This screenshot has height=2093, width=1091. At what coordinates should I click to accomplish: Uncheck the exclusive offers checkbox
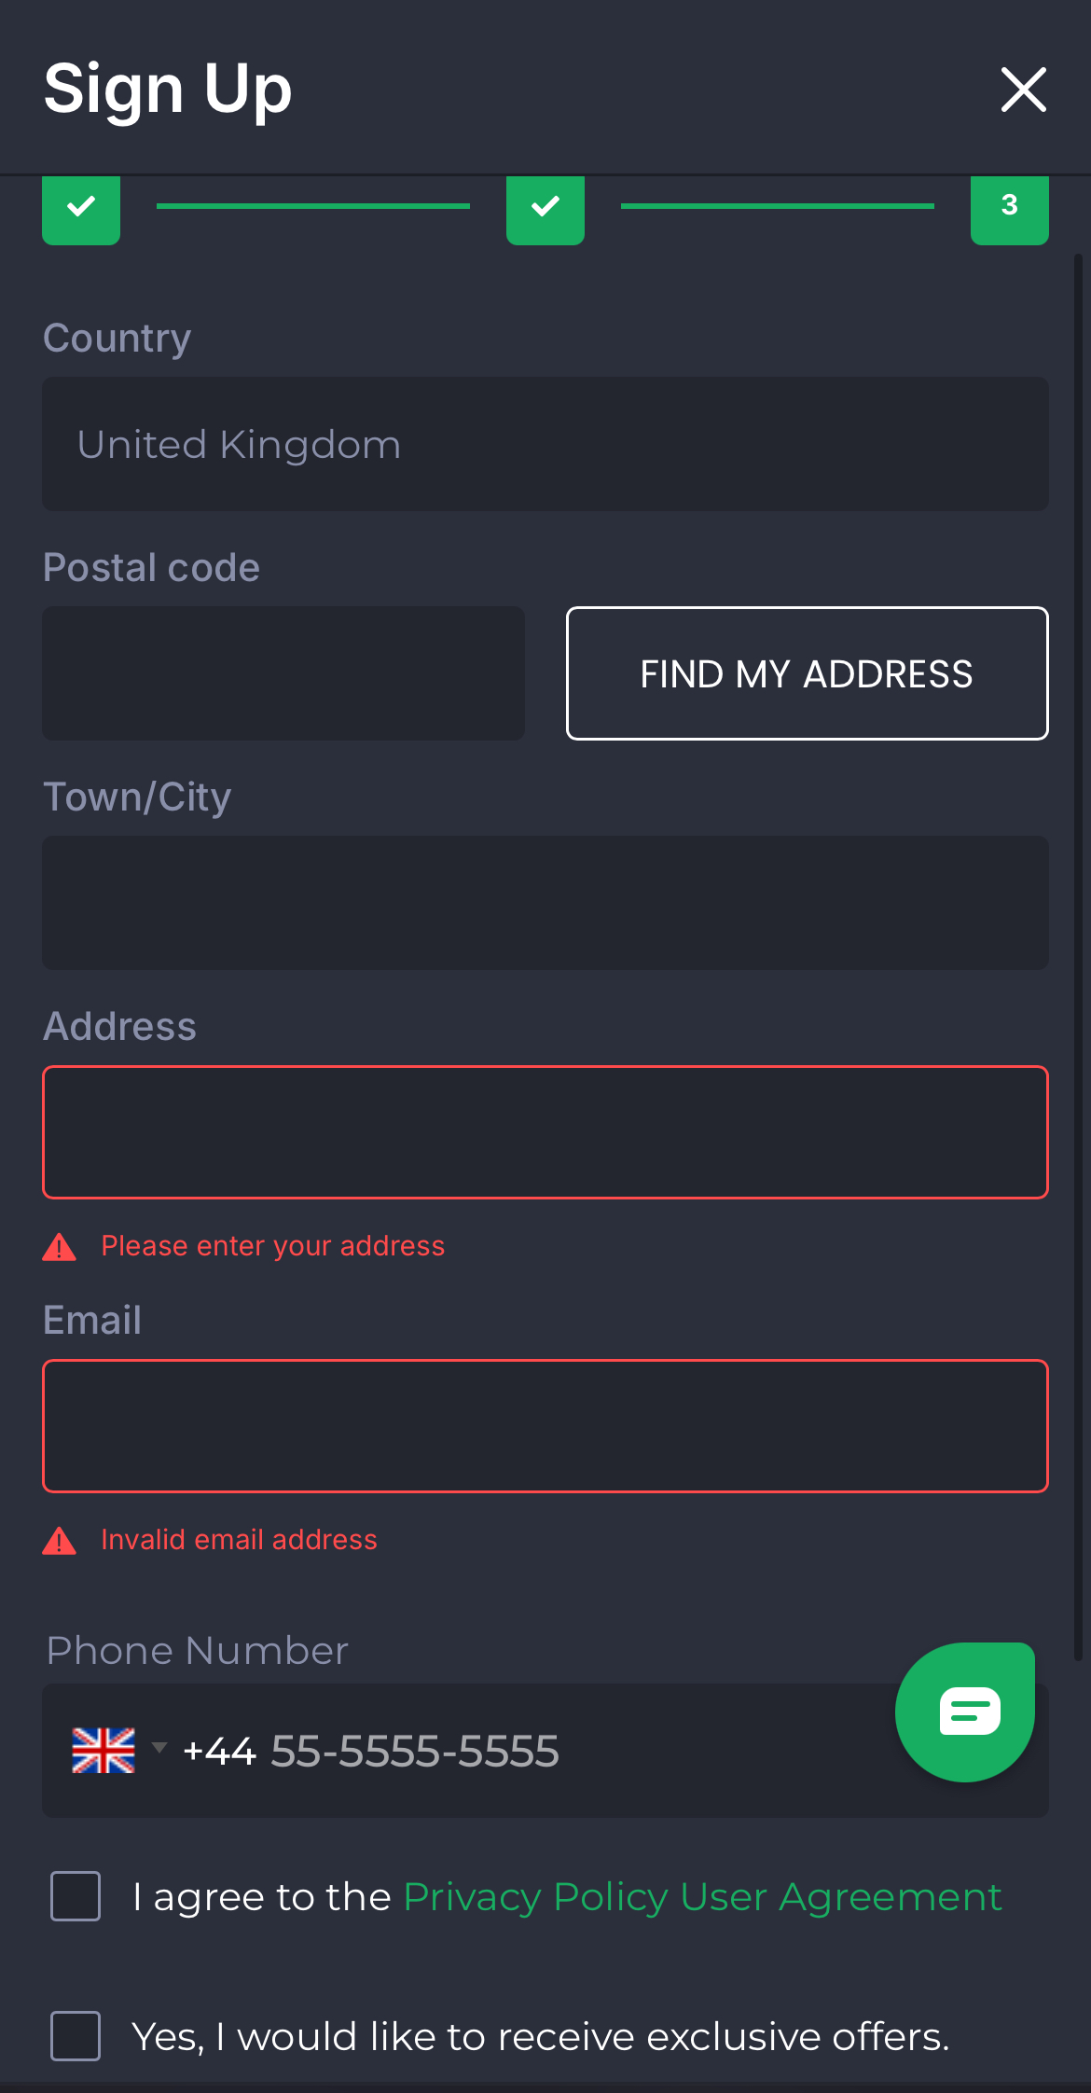76,2037
